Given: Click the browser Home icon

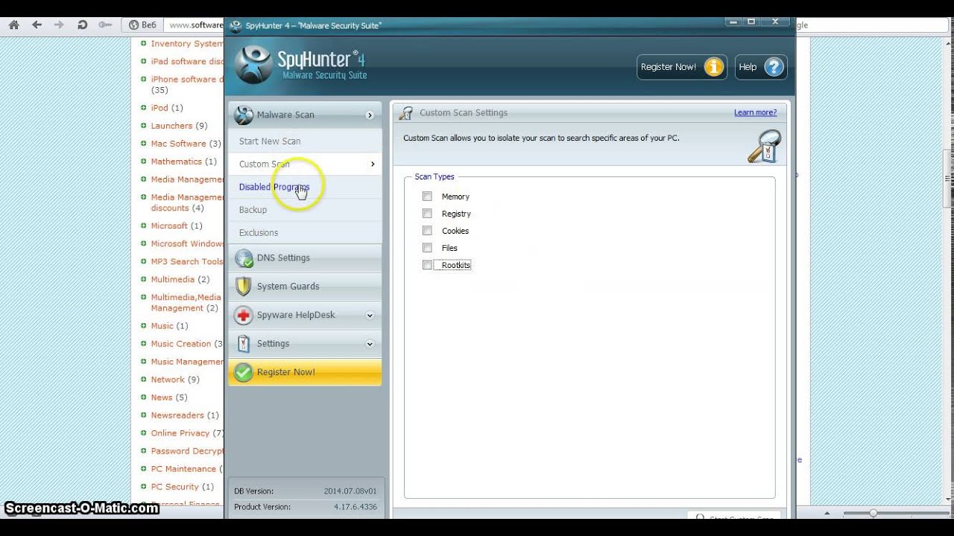Looking at the screenshot, I should [13, 25].
